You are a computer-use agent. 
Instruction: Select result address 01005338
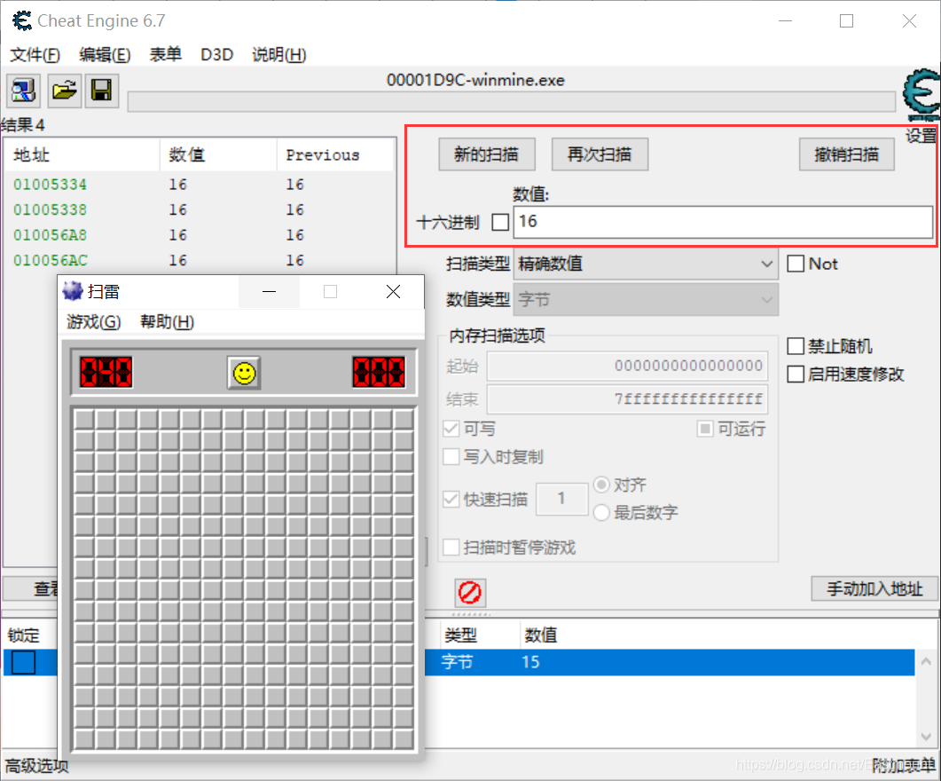point(51,209)
